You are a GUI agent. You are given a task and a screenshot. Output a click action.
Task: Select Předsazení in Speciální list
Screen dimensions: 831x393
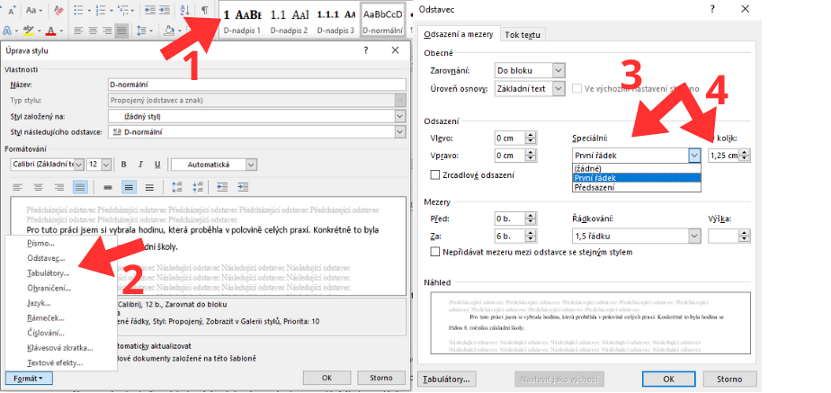coord(637,187)
